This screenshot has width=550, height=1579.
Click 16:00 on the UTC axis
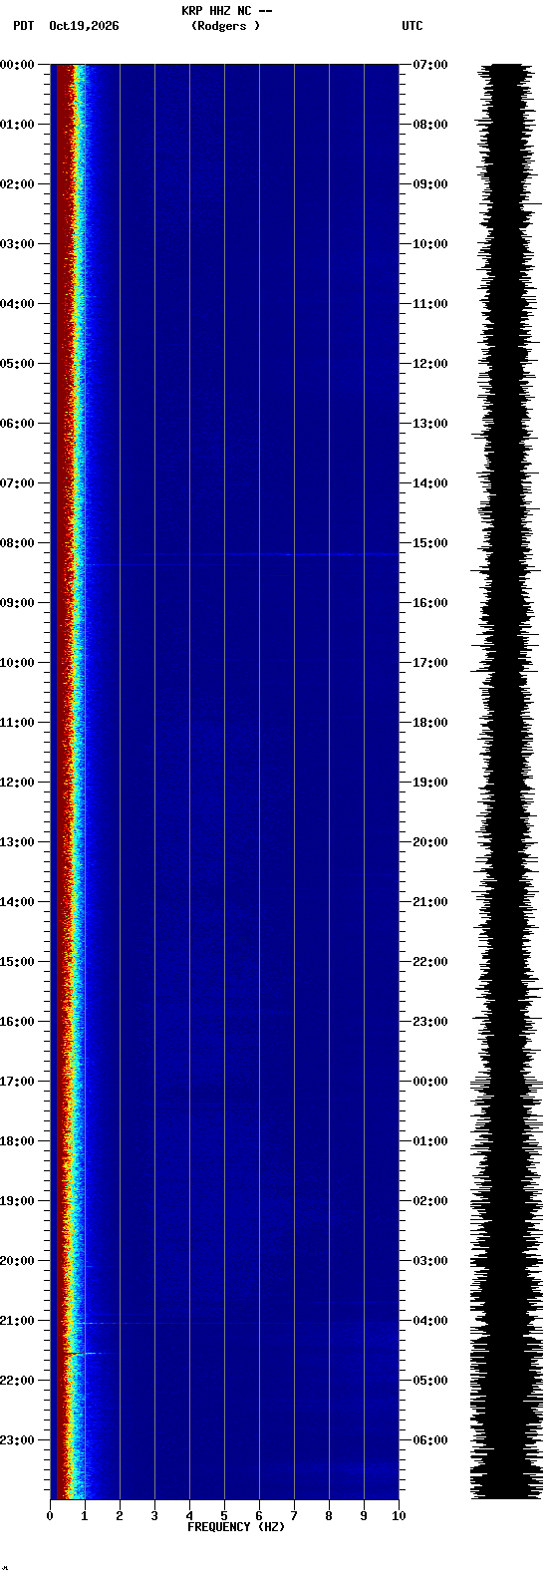[x=430, y=603]
